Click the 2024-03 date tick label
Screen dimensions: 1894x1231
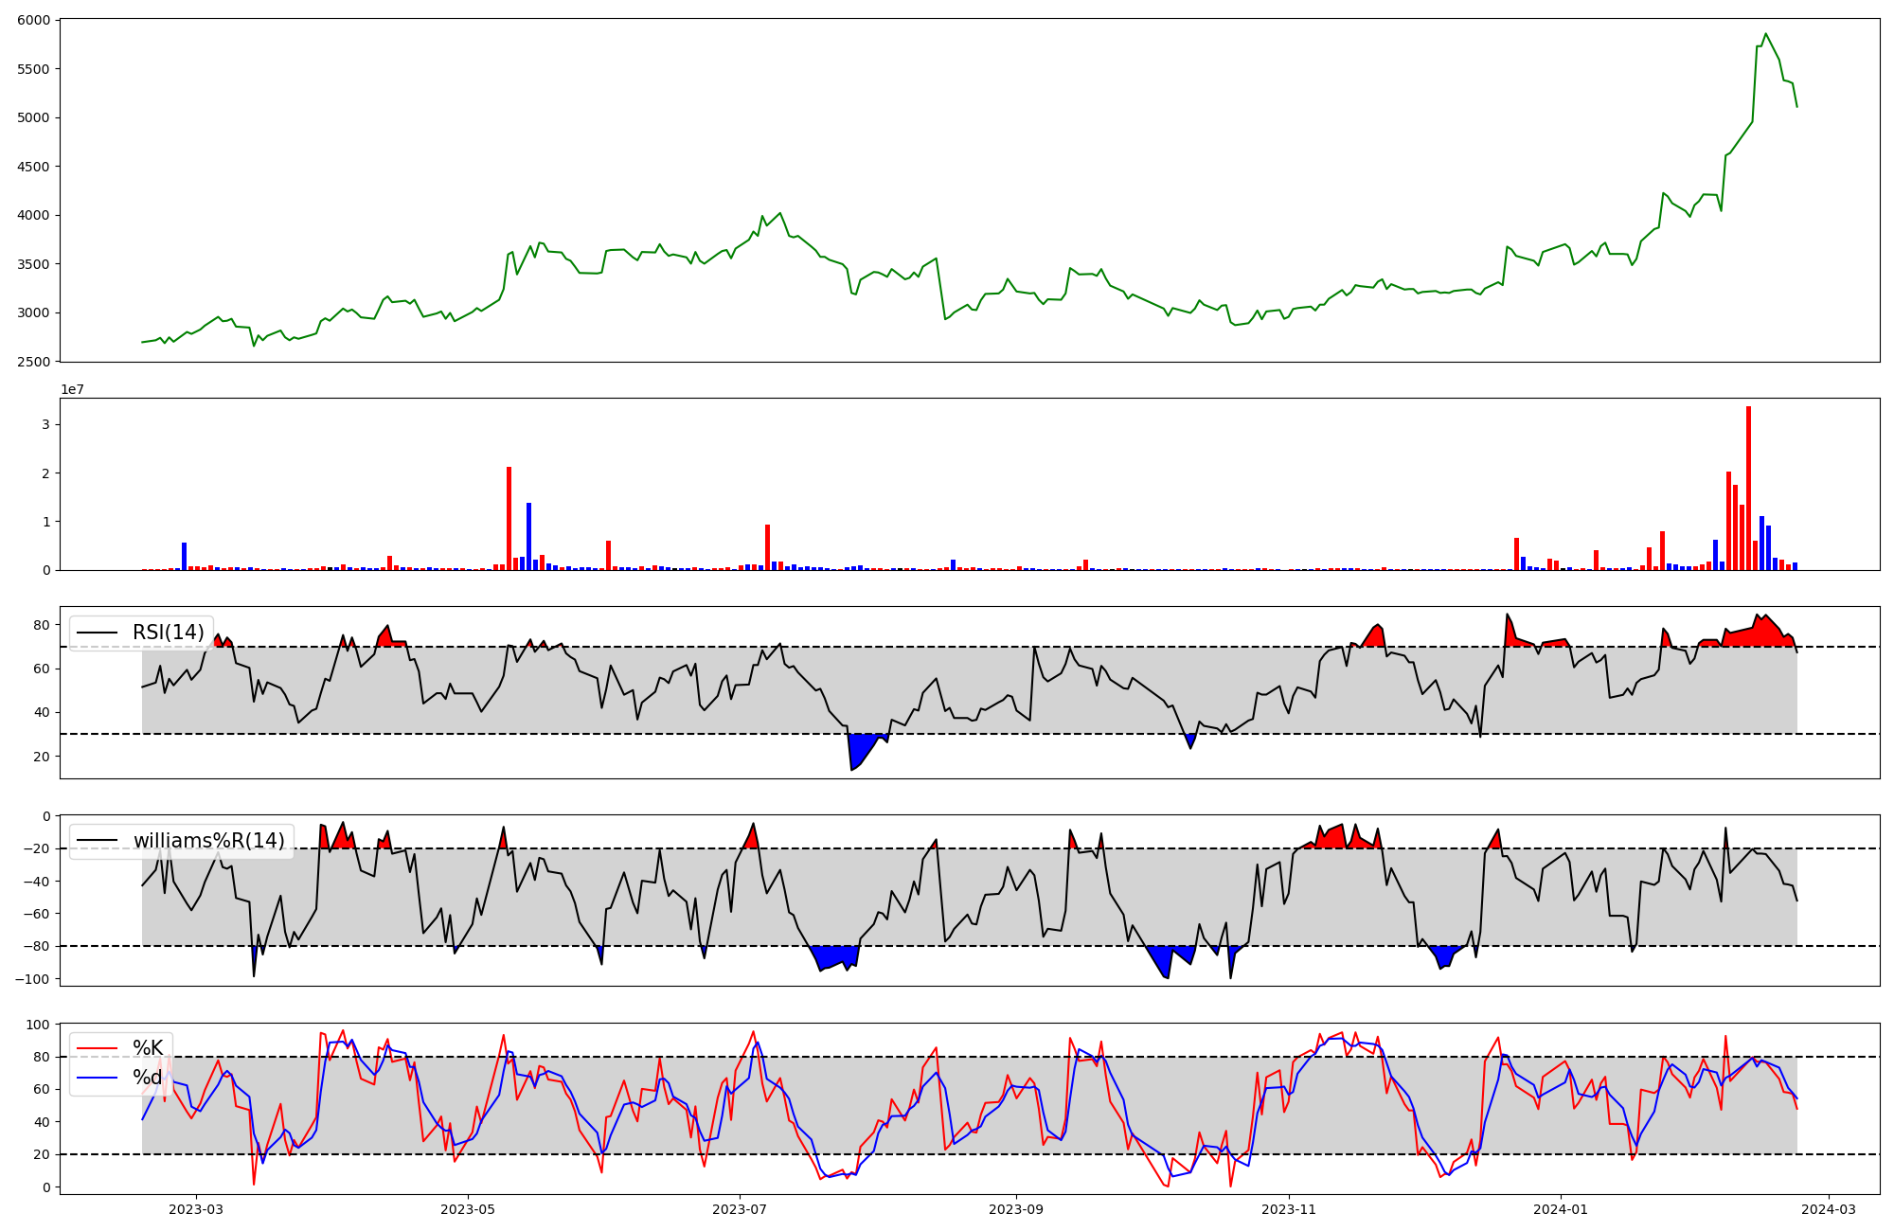tap(1828, 1209)
